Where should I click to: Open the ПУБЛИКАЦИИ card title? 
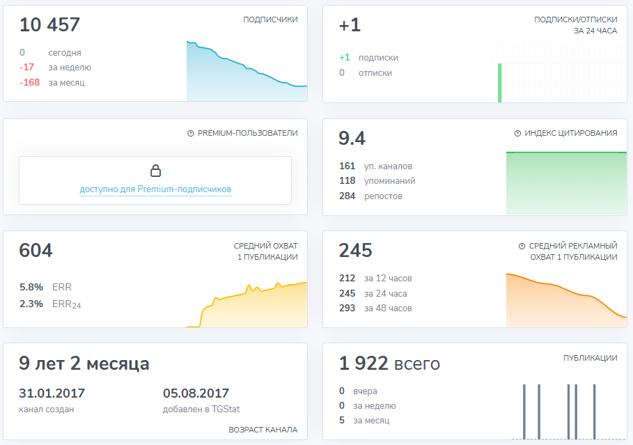tap(590, 358)
